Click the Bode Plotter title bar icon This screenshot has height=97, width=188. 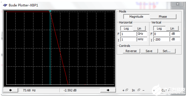tap(5, 5)
